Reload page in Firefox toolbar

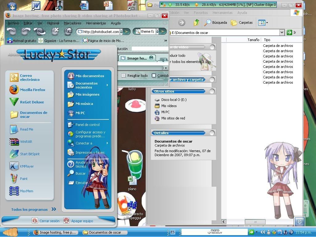click(40, 31)
